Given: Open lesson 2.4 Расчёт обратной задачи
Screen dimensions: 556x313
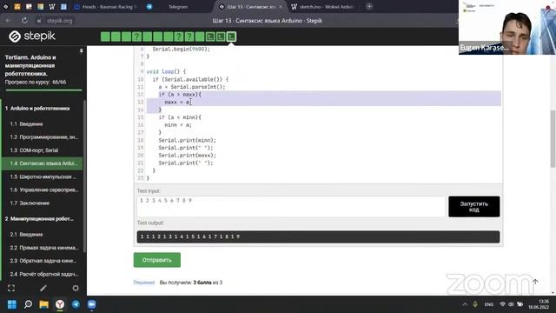Looking at the screenshot, I should [x=44, y=274].
